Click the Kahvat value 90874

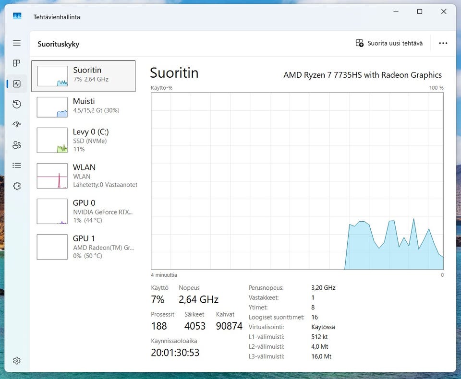229,326
